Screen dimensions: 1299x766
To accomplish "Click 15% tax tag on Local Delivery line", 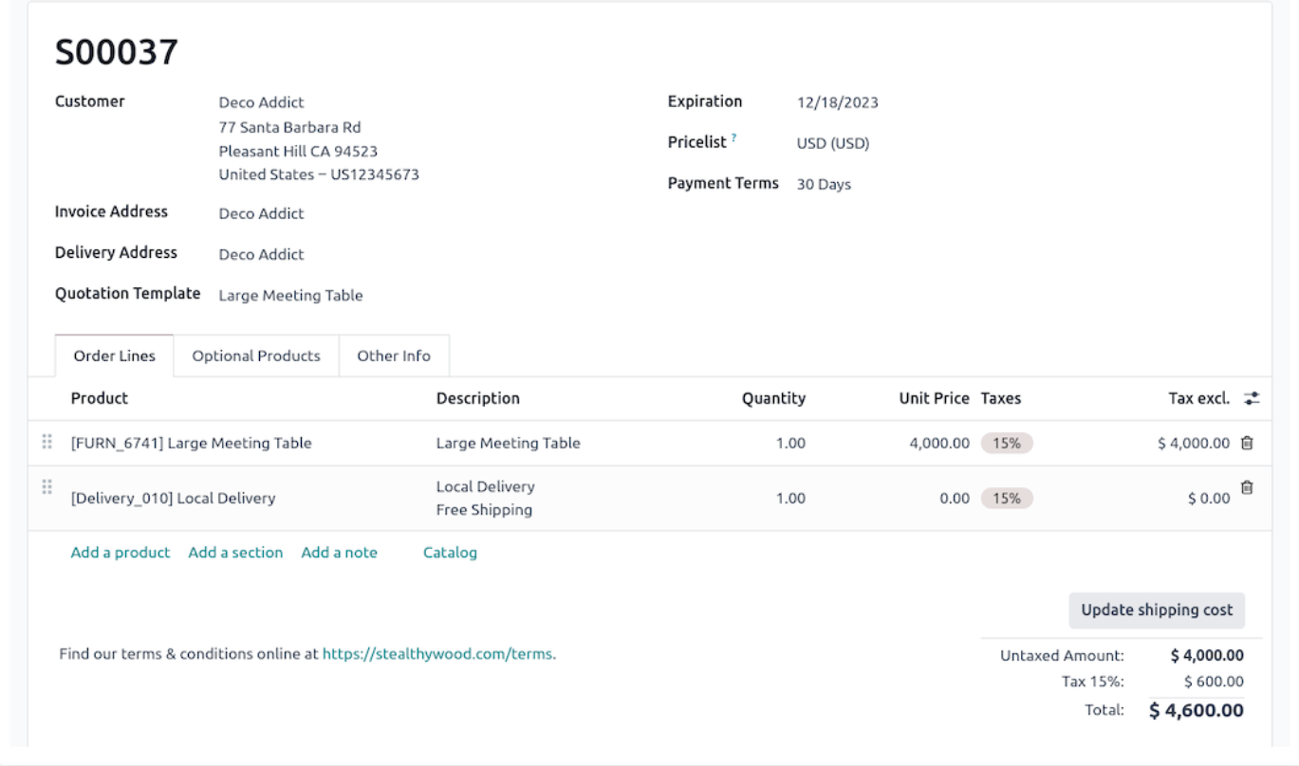I will (1007, 498).
